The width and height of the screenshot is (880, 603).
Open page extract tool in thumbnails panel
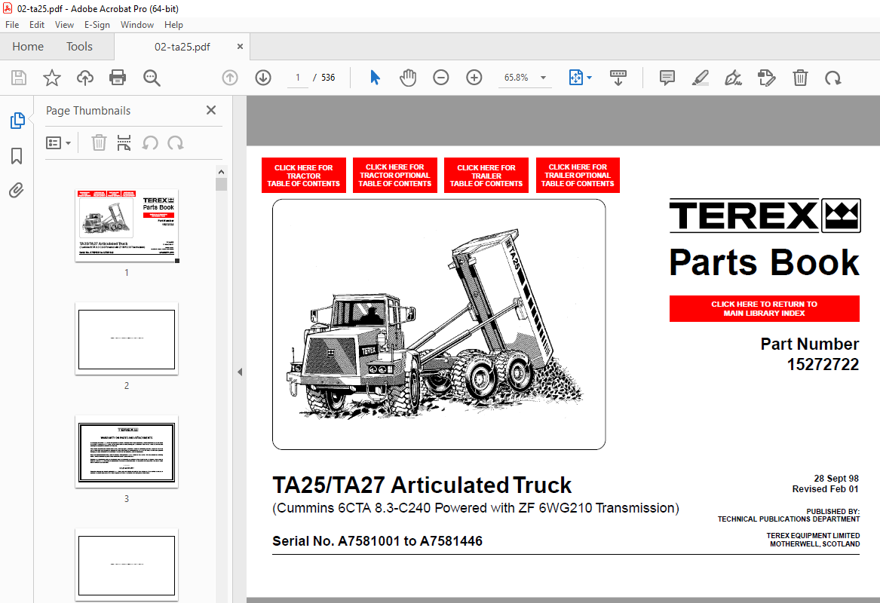click(124, 143)
